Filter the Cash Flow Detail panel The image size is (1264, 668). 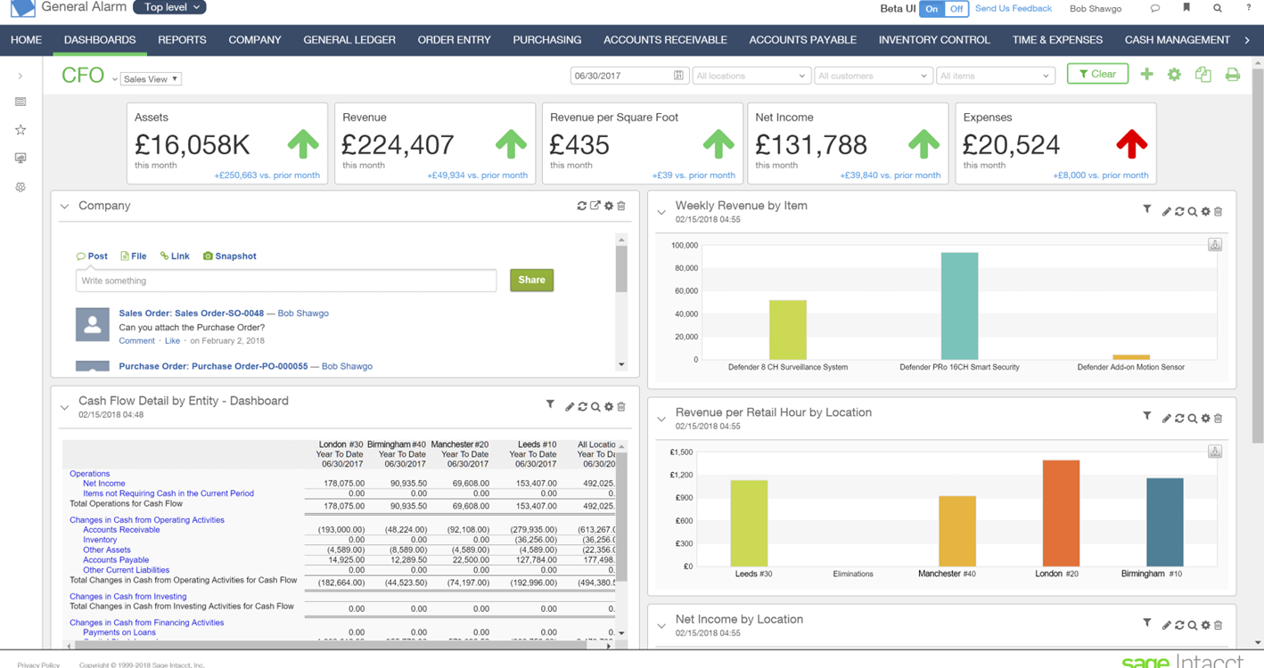550,404
